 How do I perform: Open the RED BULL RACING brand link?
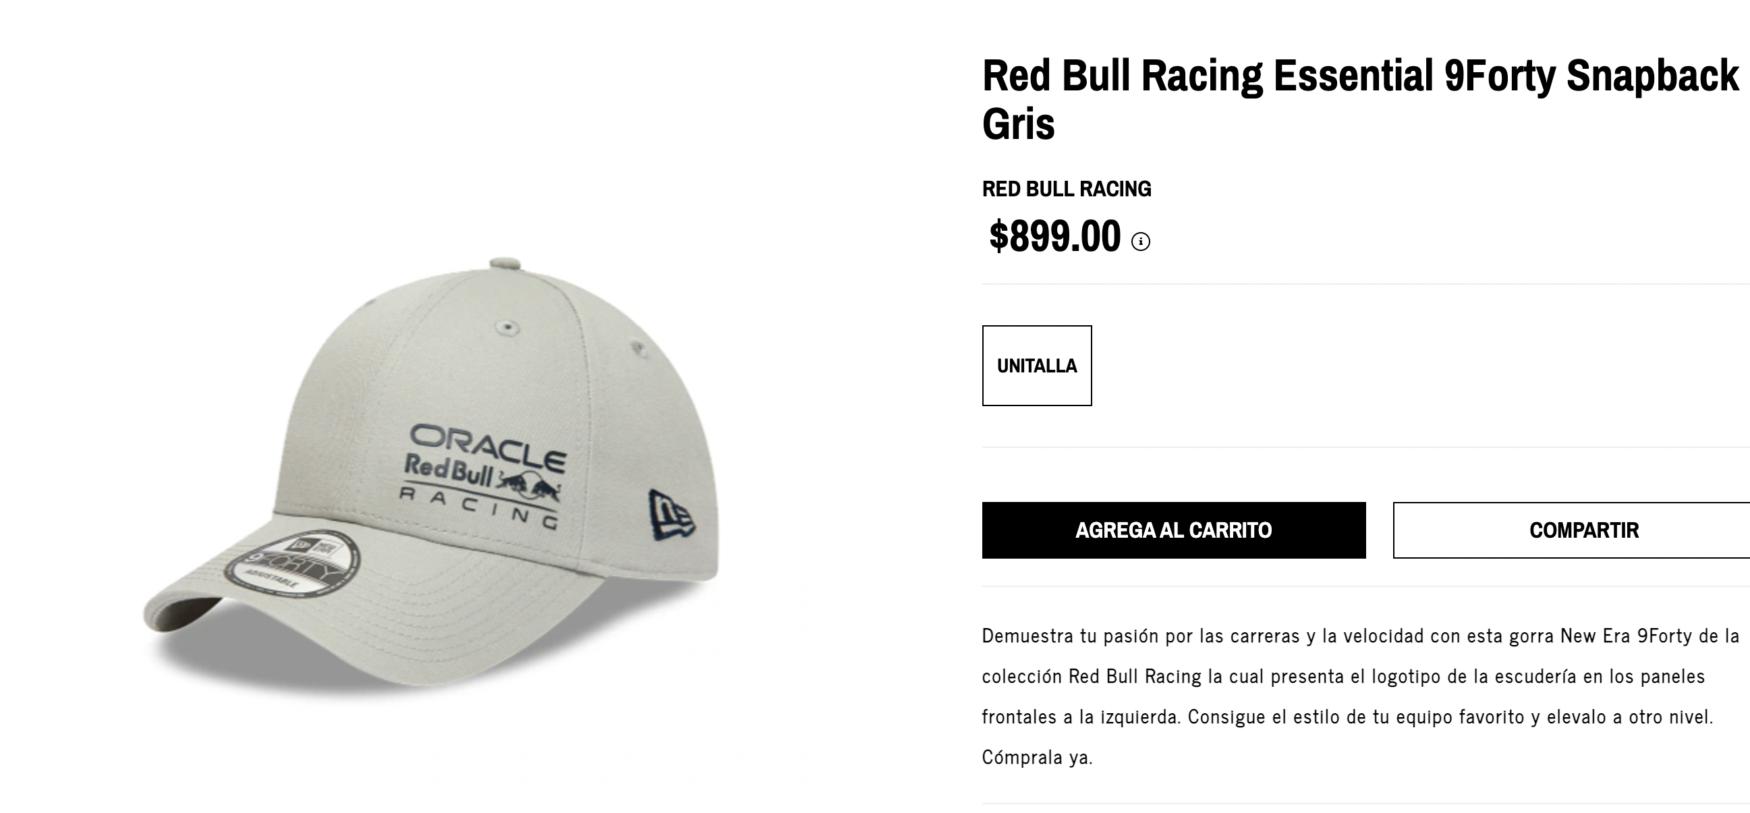tap(1067, 189)
